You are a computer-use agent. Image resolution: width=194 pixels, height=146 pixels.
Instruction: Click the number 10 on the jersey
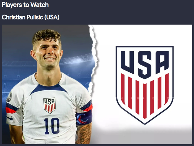pos(52,126)
